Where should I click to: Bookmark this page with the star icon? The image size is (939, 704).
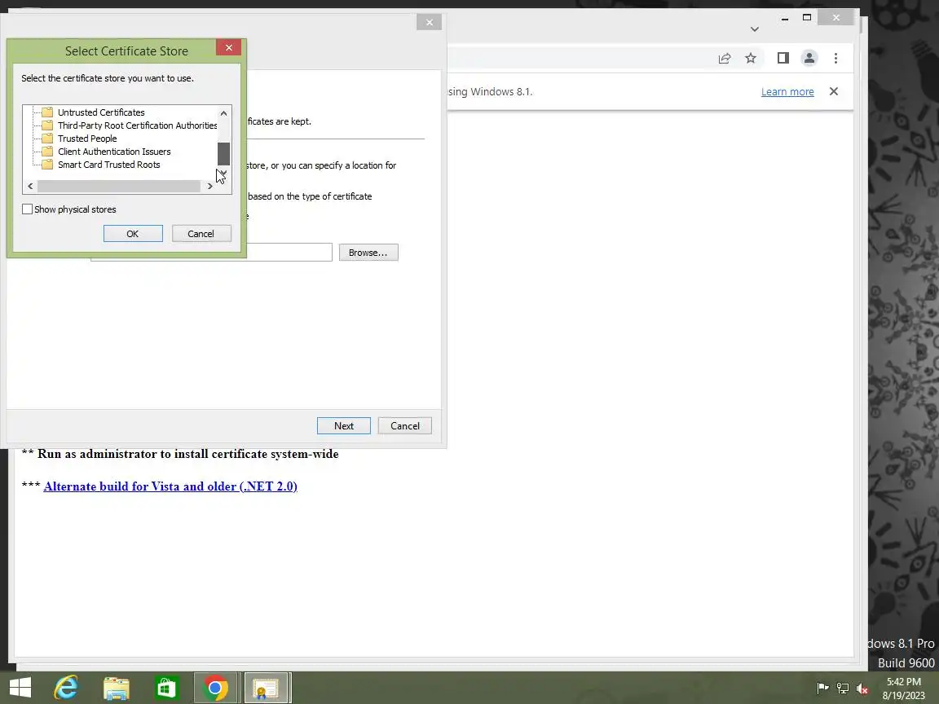751,58
